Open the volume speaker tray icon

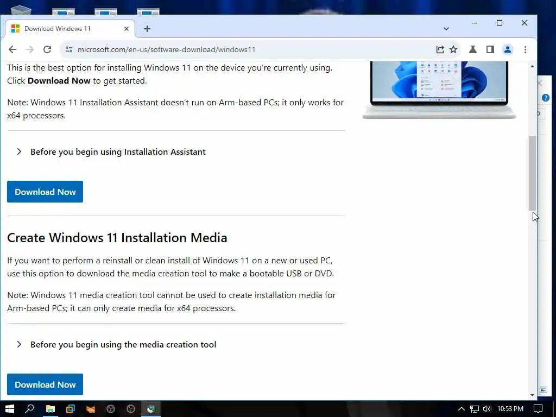pyautogui.click(x=487, y=409)
